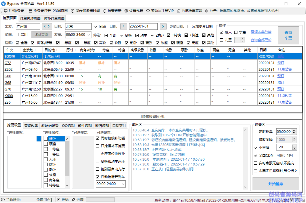Image resolution: width=306 pixels, height=203 pixels.
Task: Expand the 发车 time range dropdown
Action: click(89, 35)
